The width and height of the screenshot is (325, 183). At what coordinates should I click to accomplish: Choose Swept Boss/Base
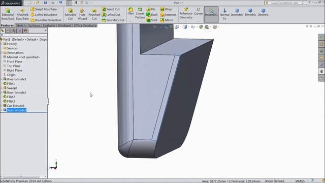pos(44,9)
